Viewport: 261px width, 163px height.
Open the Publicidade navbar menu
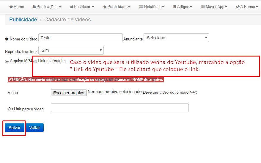coord(117,7)
